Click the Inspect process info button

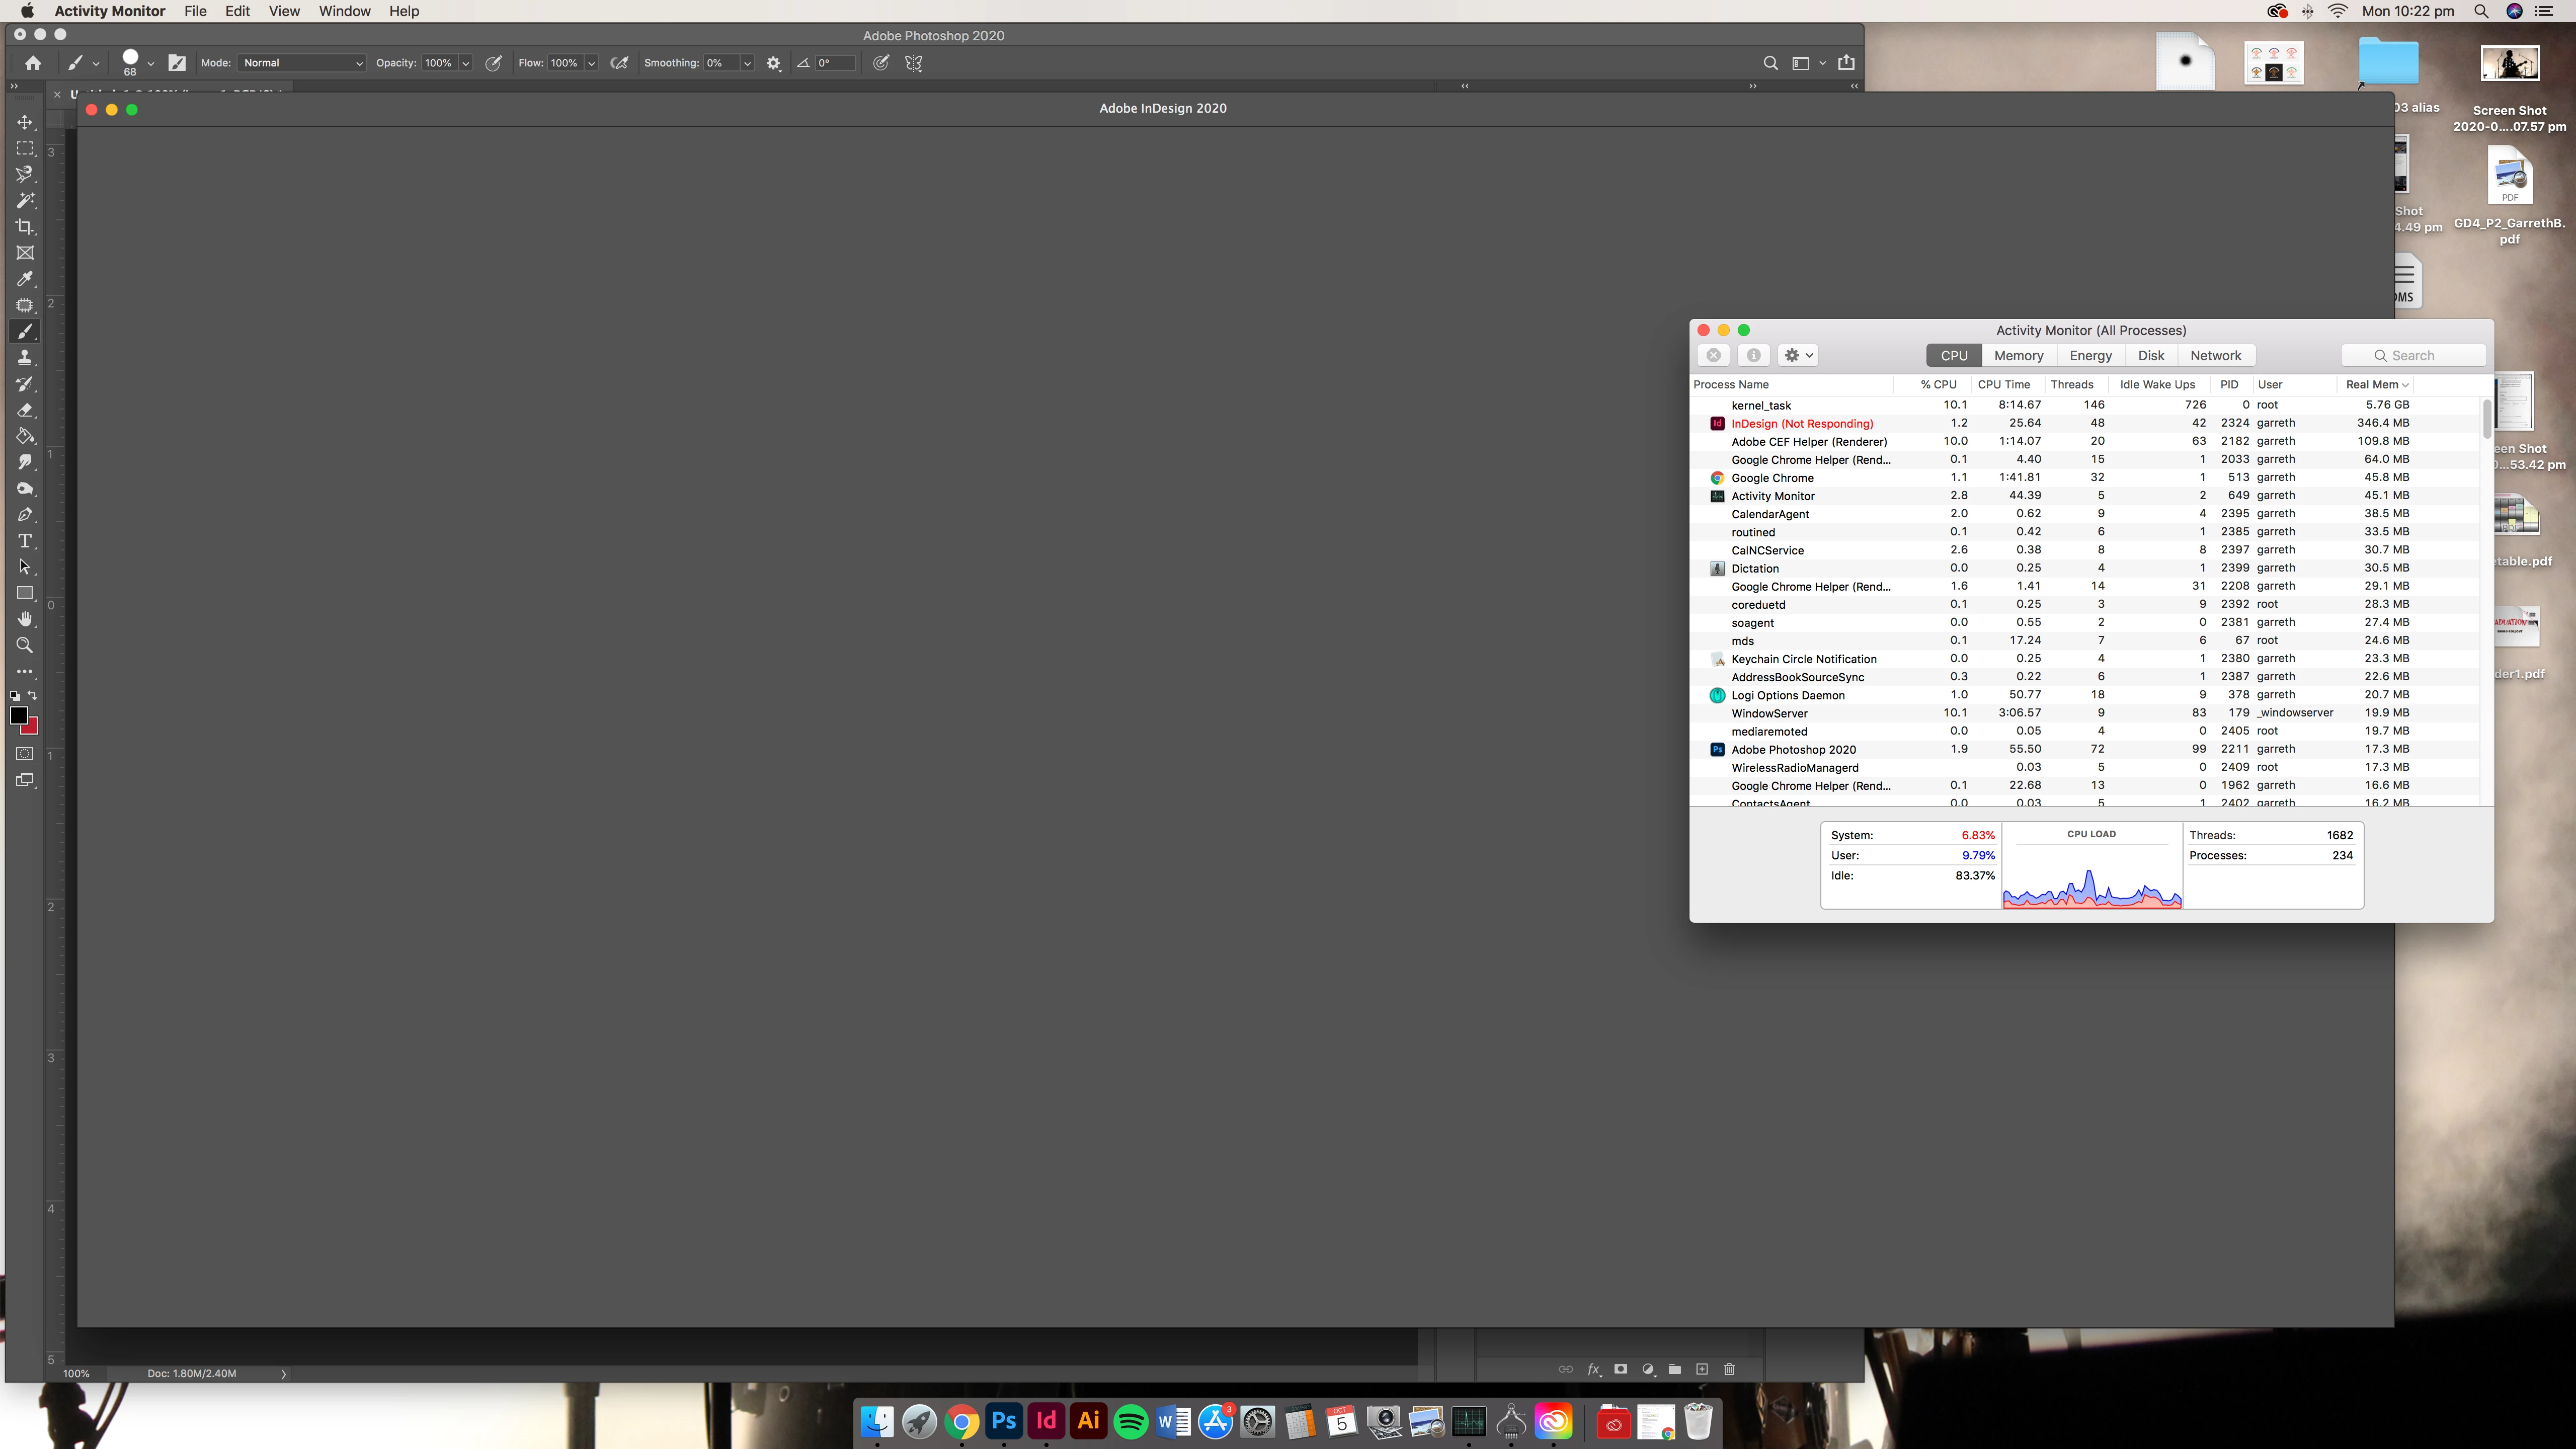(1753, 355)
